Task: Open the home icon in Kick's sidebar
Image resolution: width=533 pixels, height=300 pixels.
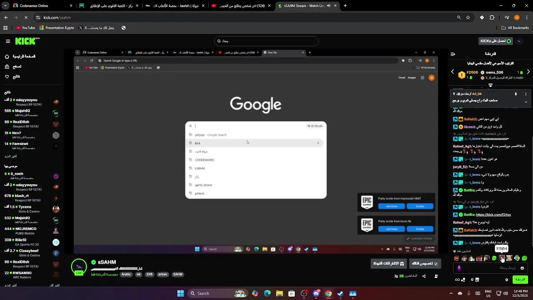Action: coord(7,57)
